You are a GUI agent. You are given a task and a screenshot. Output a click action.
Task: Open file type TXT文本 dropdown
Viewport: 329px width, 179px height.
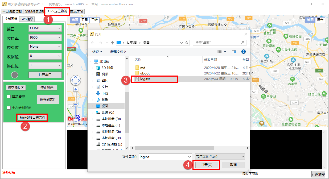(x=220, y=157)
